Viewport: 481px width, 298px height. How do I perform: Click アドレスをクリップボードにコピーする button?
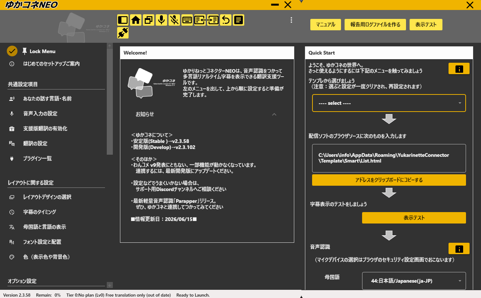pyautogui.click(x=389, y=180)
